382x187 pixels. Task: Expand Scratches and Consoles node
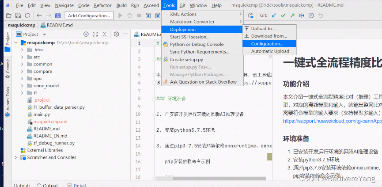(16, 157)
